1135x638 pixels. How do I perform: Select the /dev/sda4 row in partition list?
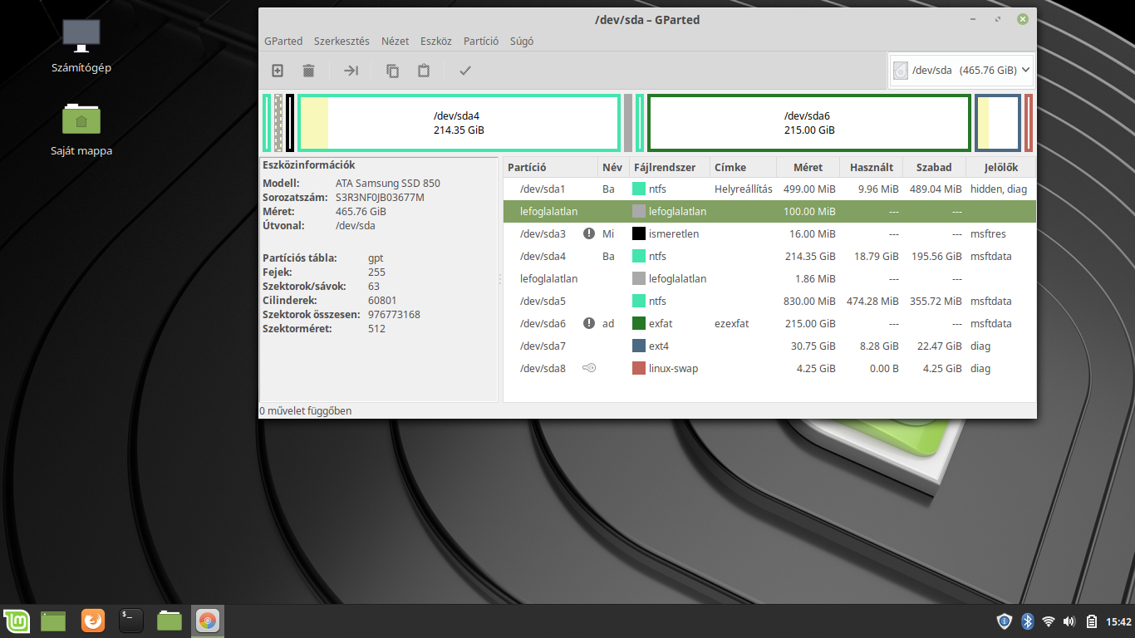click(x=770, y=256)
